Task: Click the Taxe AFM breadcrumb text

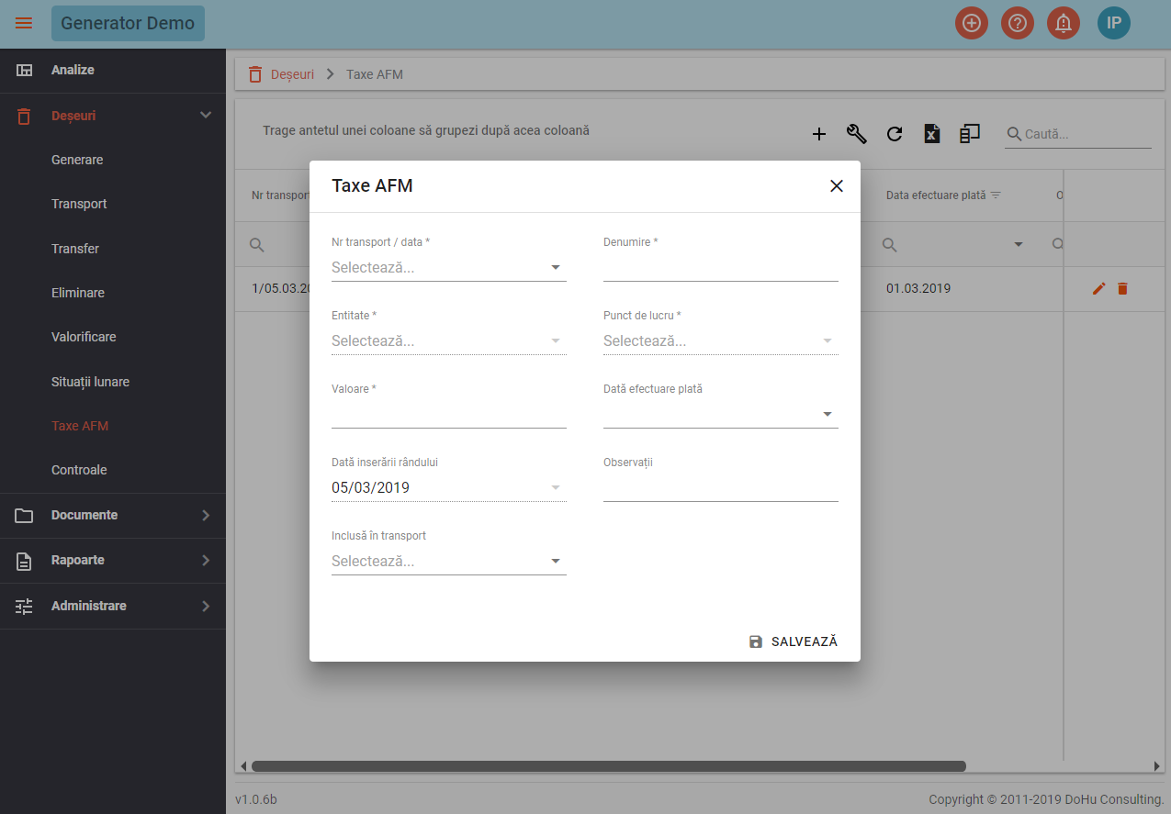Action: (x=375, y=74)
